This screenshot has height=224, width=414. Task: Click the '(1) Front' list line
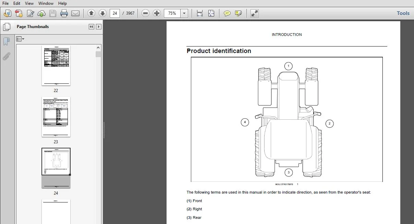pos(194,201)
